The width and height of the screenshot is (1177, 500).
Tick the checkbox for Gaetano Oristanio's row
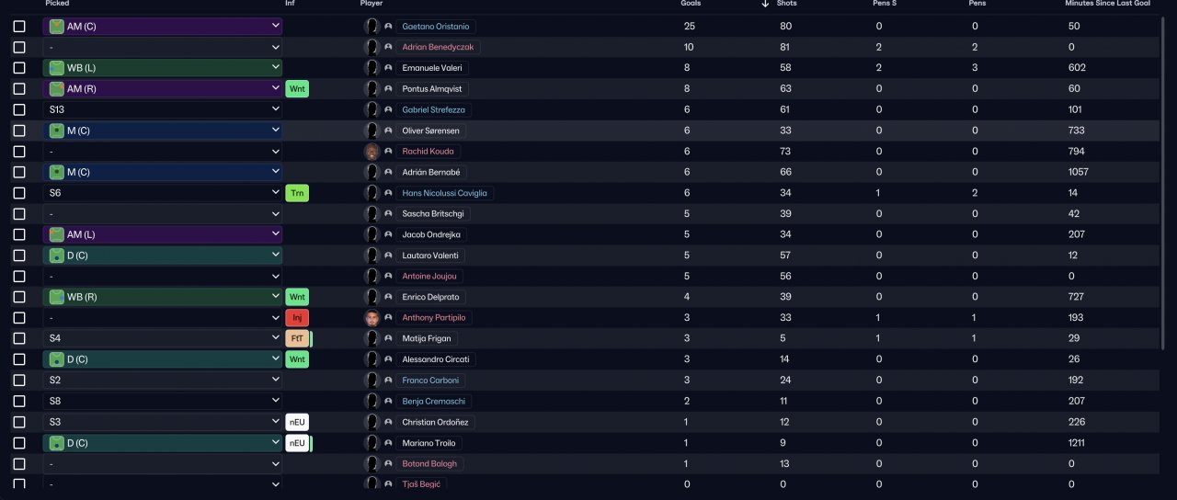pyautogui.click(x=19, y=27)
